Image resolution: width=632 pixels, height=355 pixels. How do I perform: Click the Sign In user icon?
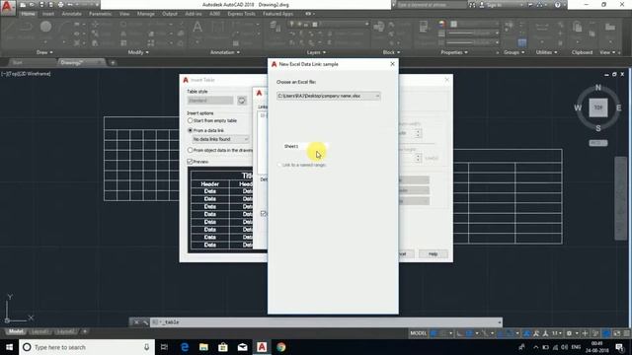(x=482, y=5)
